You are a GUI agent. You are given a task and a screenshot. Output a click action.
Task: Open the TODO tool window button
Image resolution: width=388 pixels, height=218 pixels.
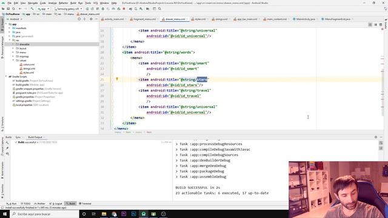[25, 203]
